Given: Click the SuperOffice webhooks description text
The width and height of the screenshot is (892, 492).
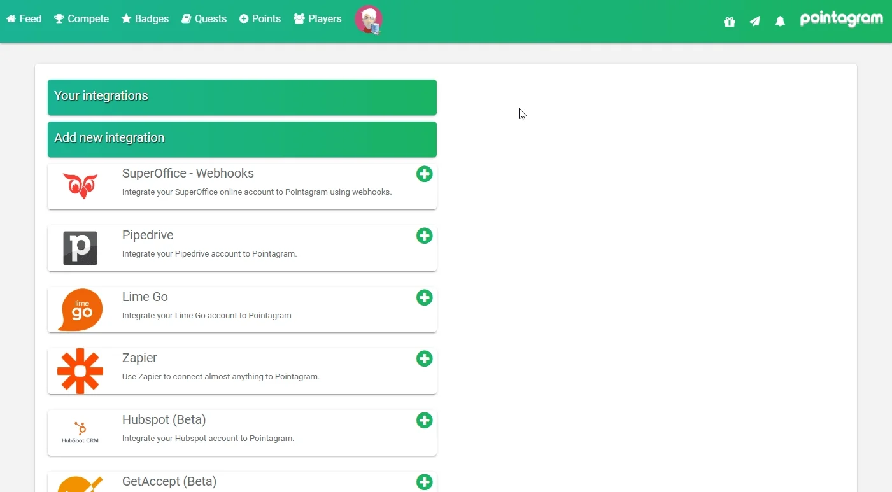Looking at the screenshot, I should [257, 192].
